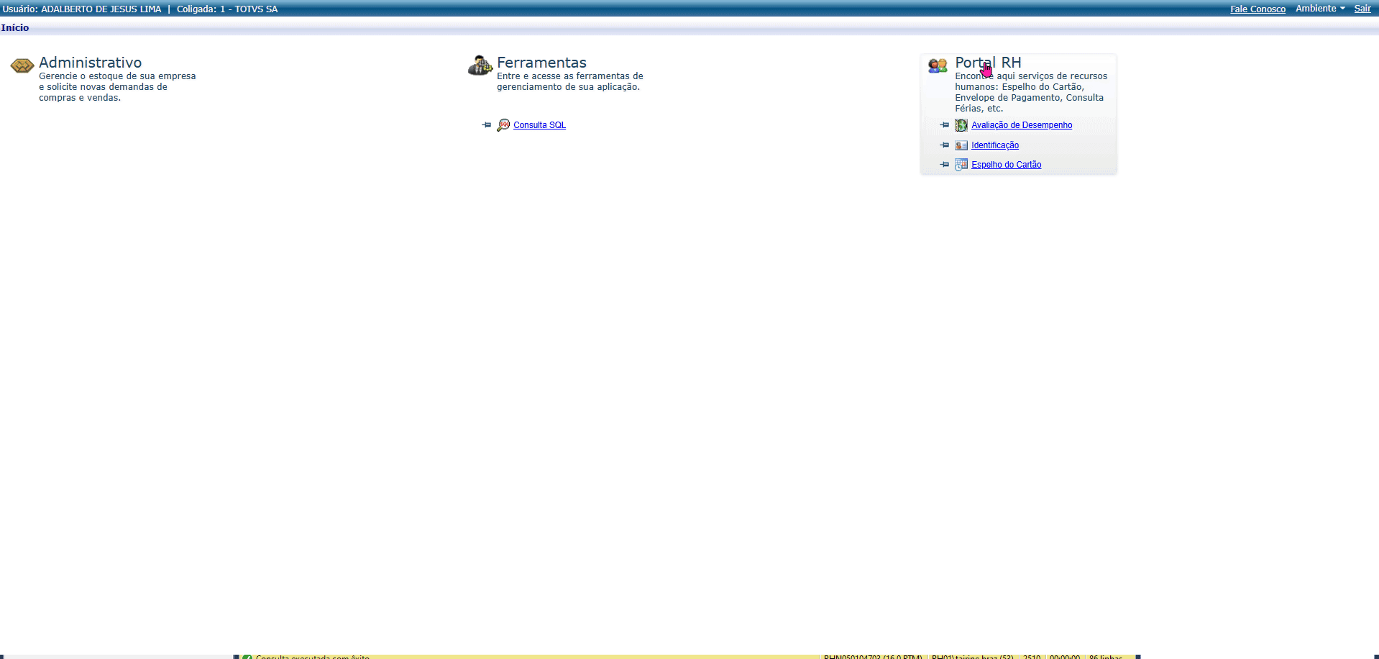Open the Fale Conosco link

pos(1257,9)
